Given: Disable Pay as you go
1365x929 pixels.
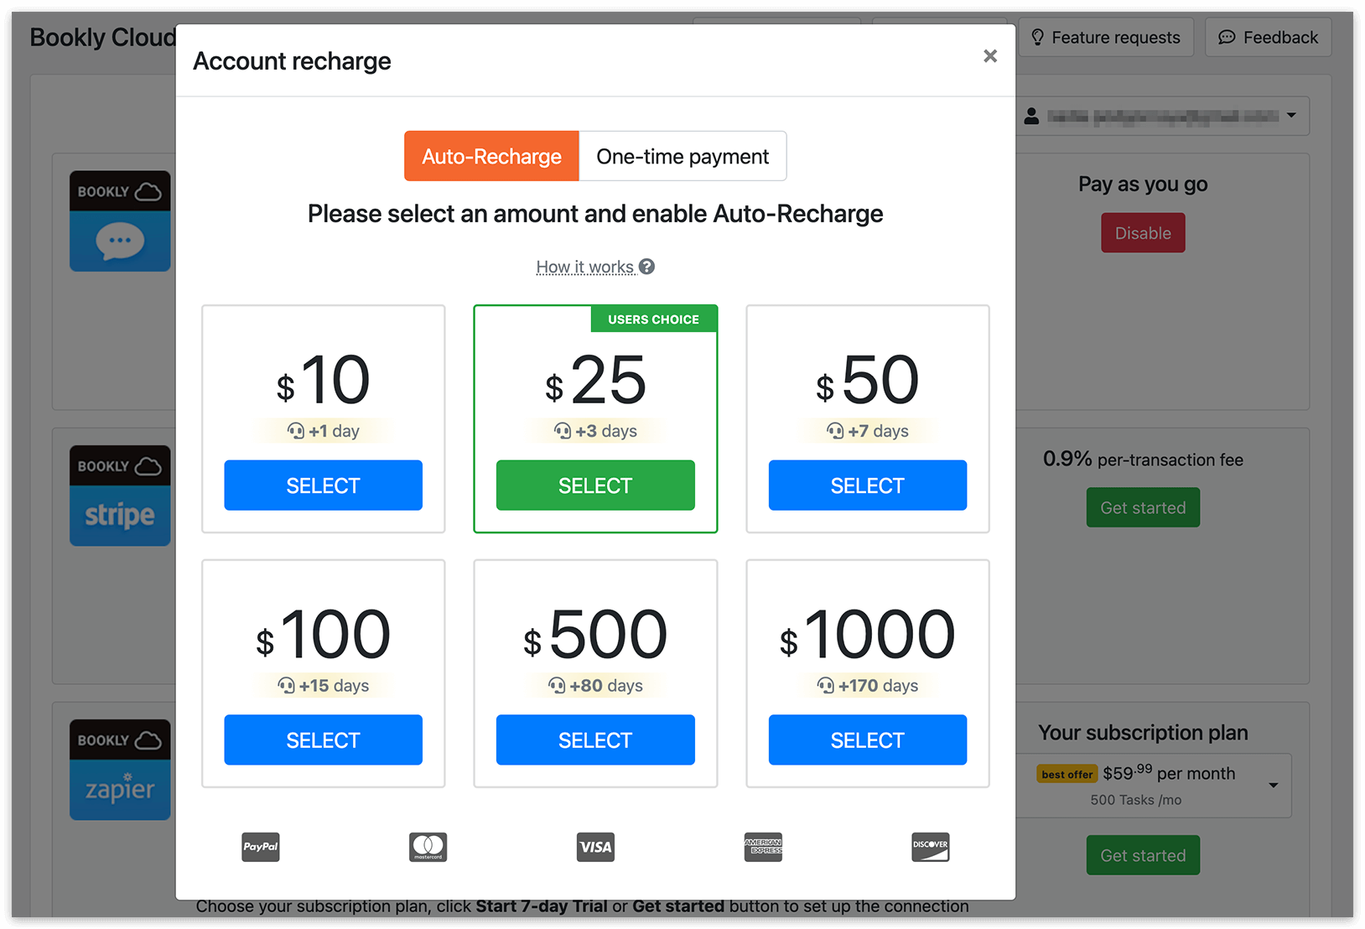Looking at the screenshot, I should (1143, 233).
